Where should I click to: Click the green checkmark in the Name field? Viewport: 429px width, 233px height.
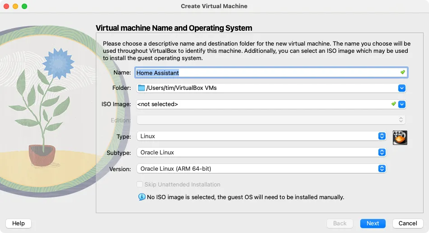tap(402, 72)
